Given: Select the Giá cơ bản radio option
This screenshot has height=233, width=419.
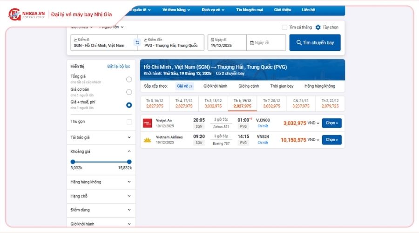Looking at the screenshot, I should pos(129,92).
